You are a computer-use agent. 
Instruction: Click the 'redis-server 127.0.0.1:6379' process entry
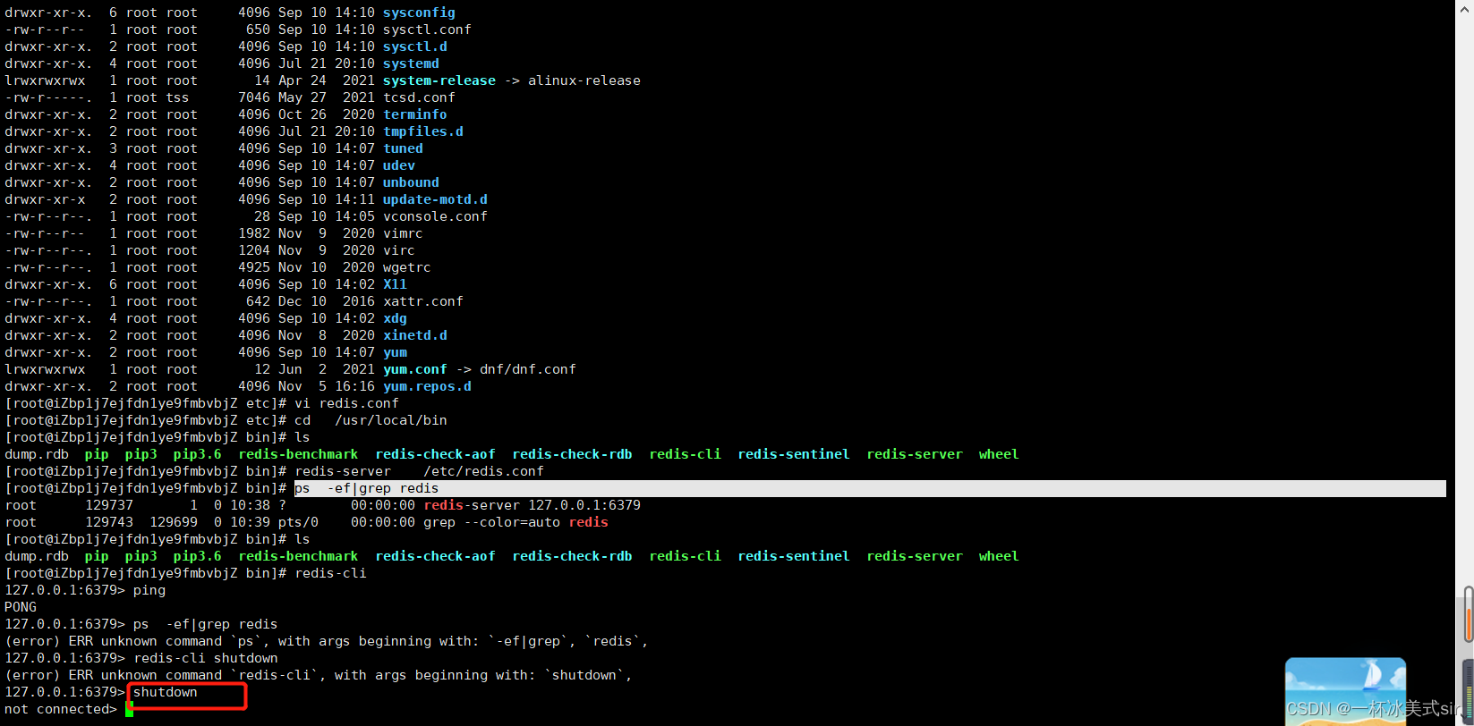532,505
